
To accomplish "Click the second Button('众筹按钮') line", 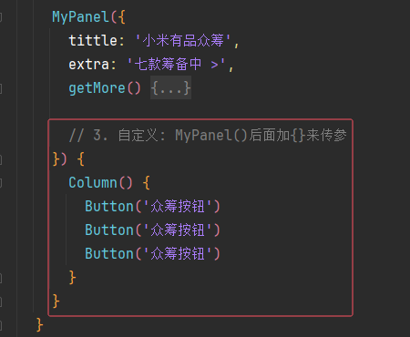I will [x=152, y=230].
